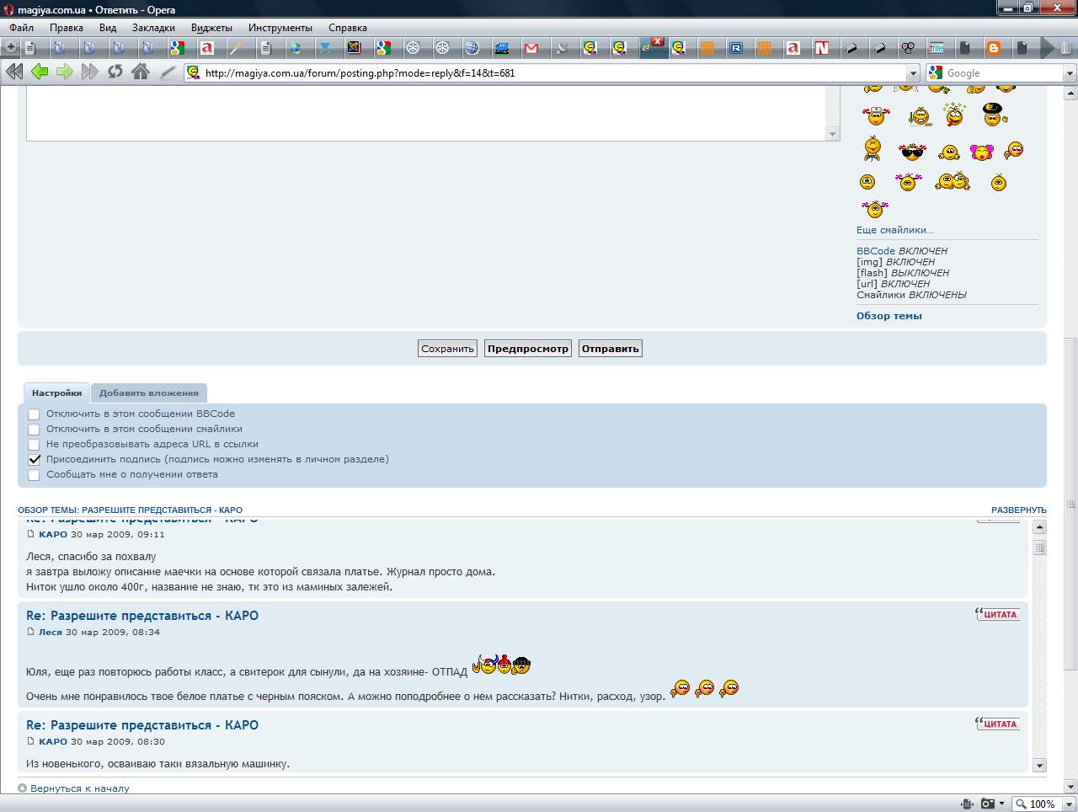Click the main page vertical scrollbar thumb
Screen dimensions: 1078x812
coord(1070,503)
